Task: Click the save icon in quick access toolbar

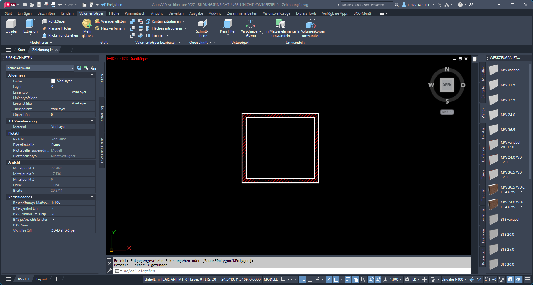Action: (39, 5)
